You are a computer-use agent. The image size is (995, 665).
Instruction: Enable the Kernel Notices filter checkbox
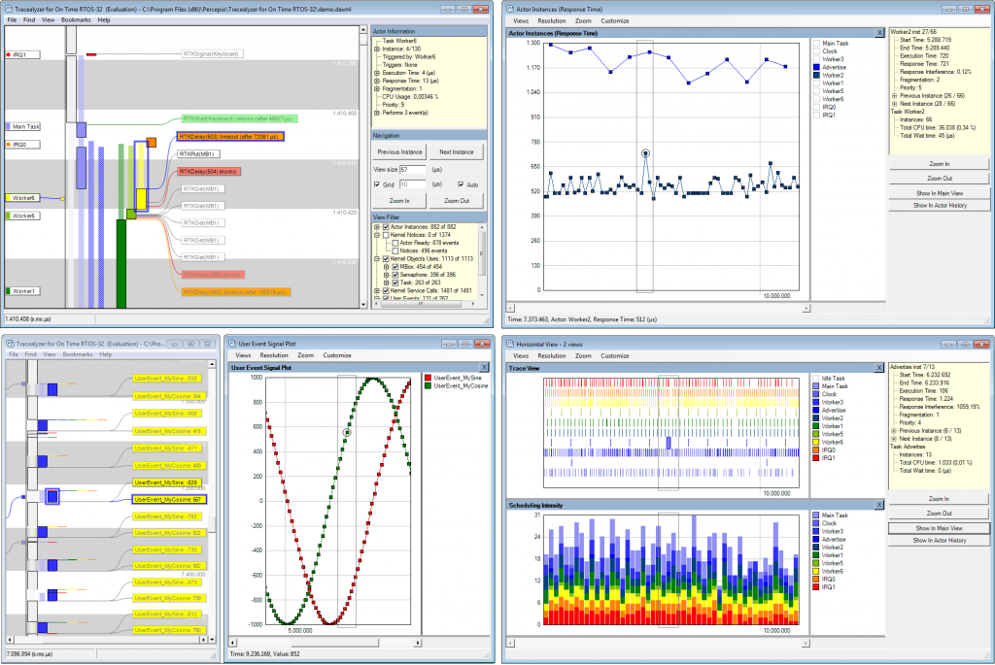pyautogui.click(x=386, y=235)
